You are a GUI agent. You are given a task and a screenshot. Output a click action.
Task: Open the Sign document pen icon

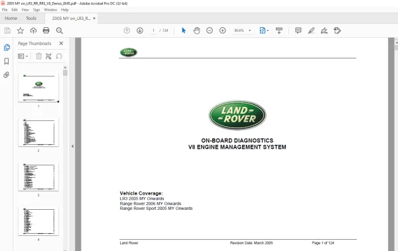pyautogui.click(x=324, y=31)
